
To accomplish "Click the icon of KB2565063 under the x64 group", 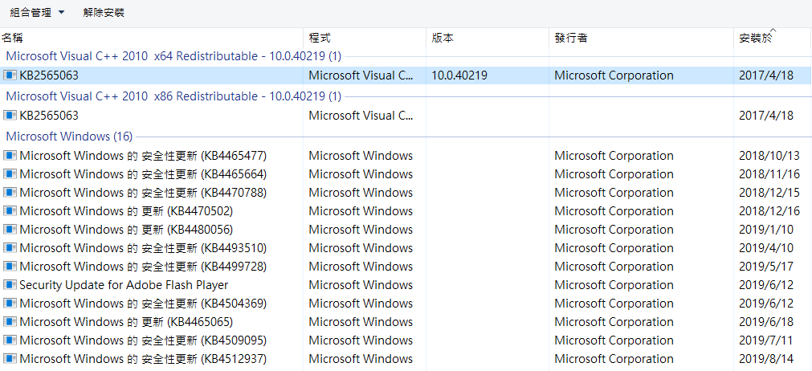I will [x=10, y=75].
